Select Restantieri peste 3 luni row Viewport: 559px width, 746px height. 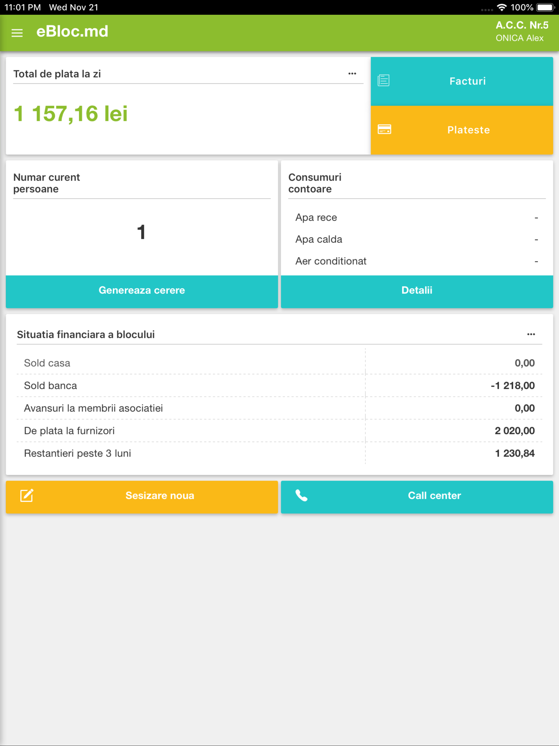click(279, 453)
